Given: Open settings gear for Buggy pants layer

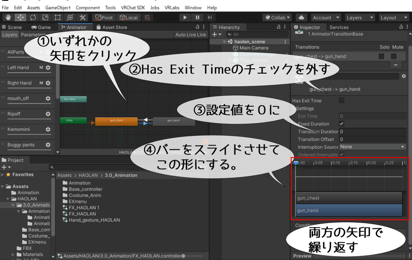Looking at the screenshot, I should [48, 145].
